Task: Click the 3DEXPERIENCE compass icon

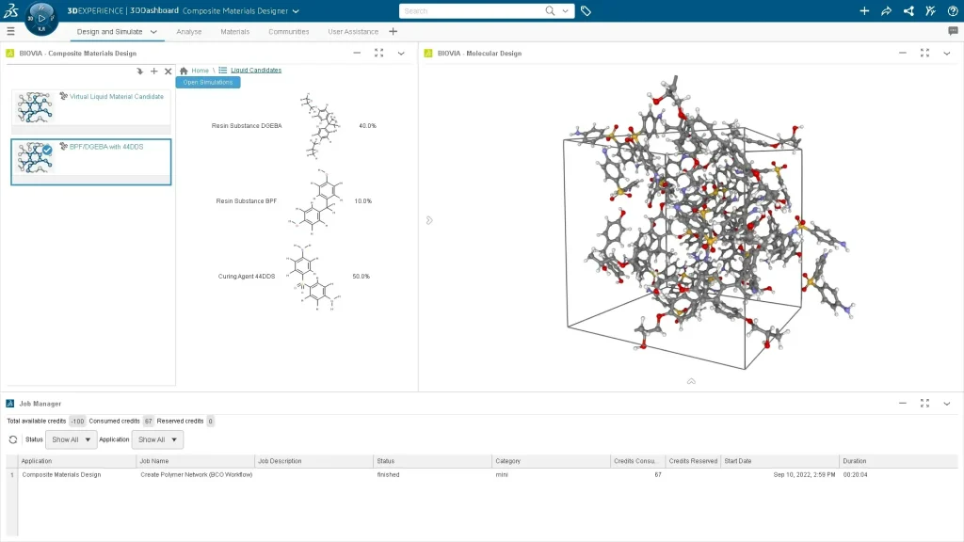Action: [x=40, y=18]
